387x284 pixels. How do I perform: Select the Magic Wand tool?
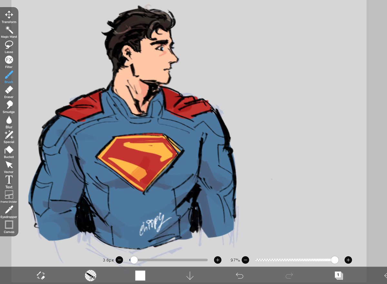click(x=9, y=32)
